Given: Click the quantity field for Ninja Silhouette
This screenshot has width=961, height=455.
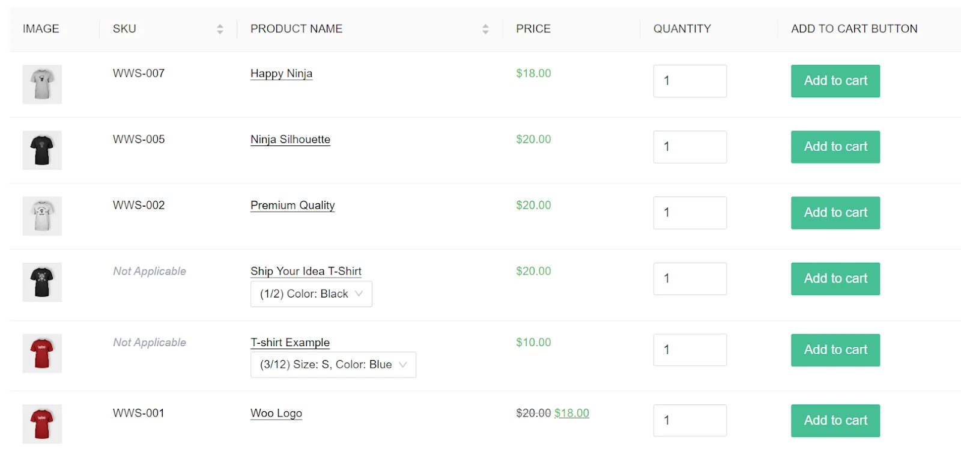Looking at the screenshot, I should click(x=690, y=147).
